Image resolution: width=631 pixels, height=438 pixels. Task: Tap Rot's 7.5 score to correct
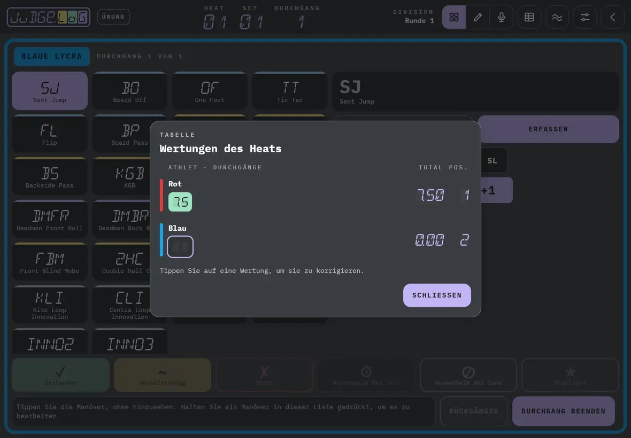[180, 202]
